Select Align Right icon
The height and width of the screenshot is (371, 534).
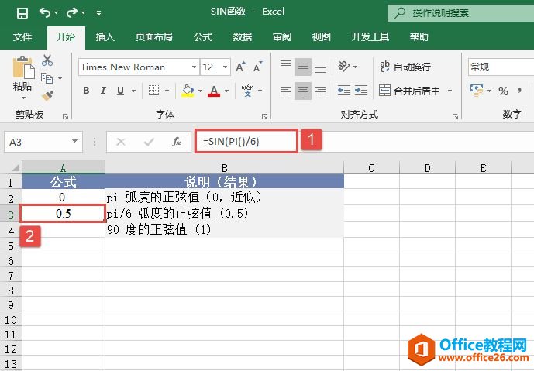coord(320,91)
